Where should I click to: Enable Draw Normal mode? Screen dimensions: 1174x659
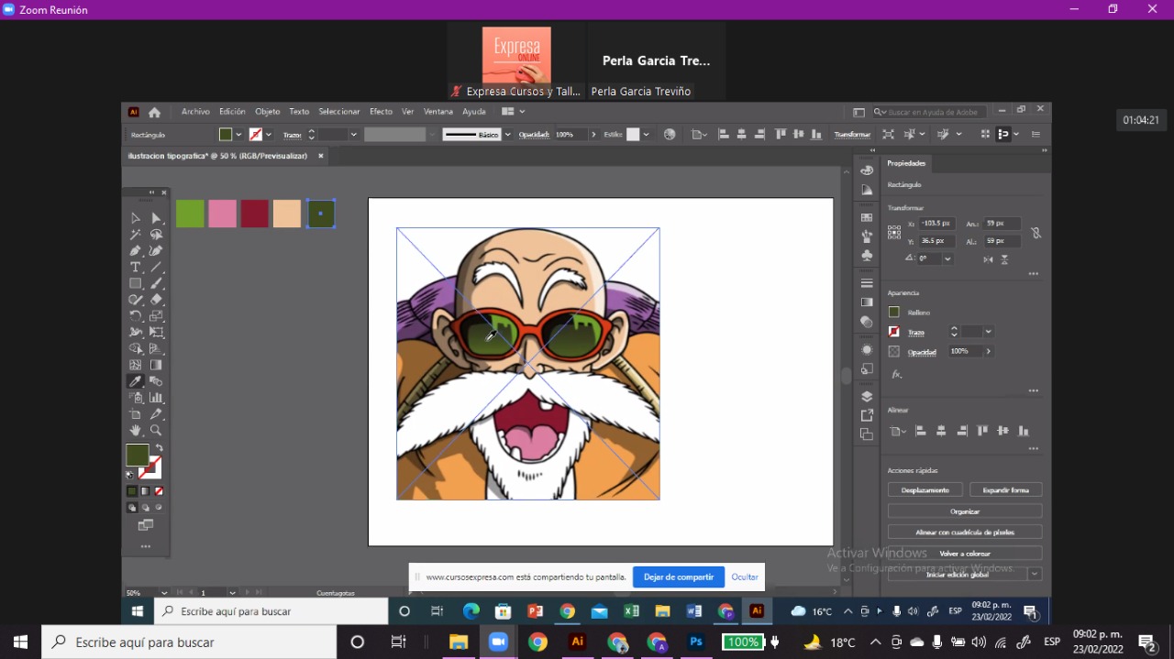[x=132, y=507]
